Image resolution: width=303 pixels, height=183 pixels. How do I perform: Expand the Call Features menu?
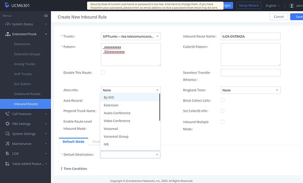pos(25,114)
